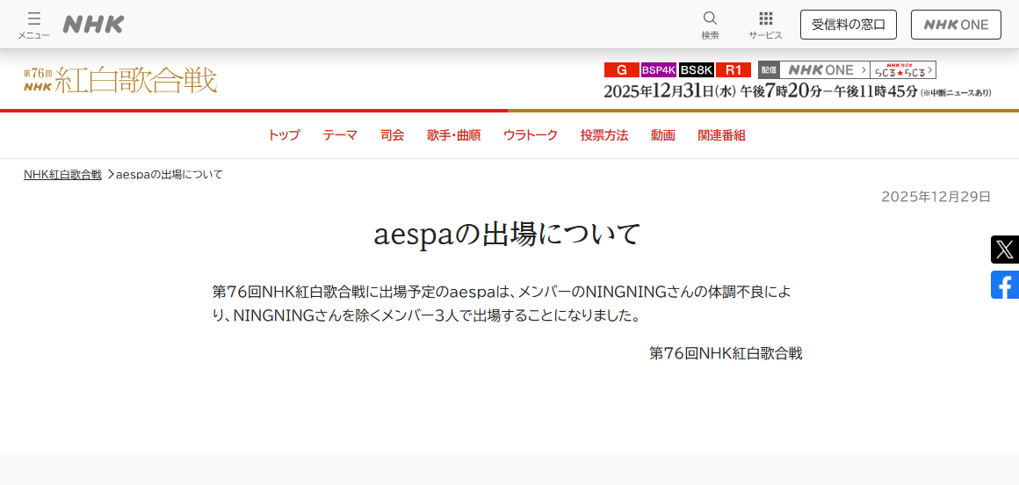
Task: Click the 第76回 紅白歌合戦 logo
Action: (120, 80)
